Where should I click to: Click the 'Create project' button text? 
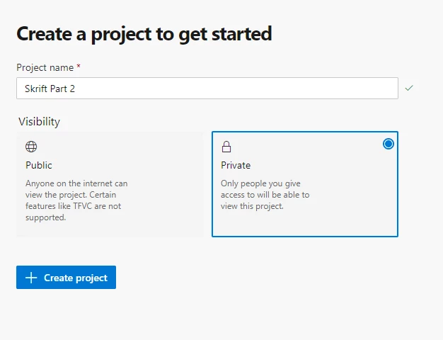[x=76, y=278]
